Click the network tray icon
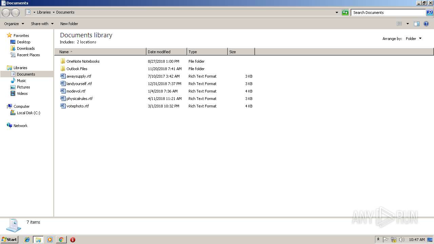This screenshot has width=434, height=244. click(394, 240)
